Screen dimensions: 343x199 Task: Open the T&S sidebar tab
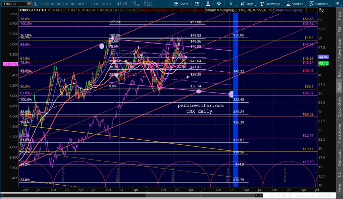coord(339,29)
